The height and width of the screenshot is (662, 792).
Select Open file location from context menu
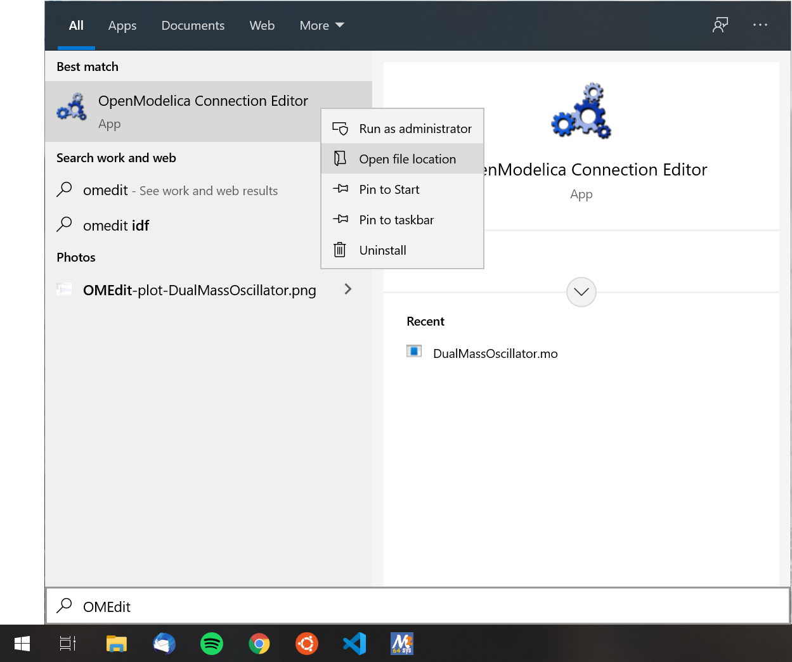[408, 158]
